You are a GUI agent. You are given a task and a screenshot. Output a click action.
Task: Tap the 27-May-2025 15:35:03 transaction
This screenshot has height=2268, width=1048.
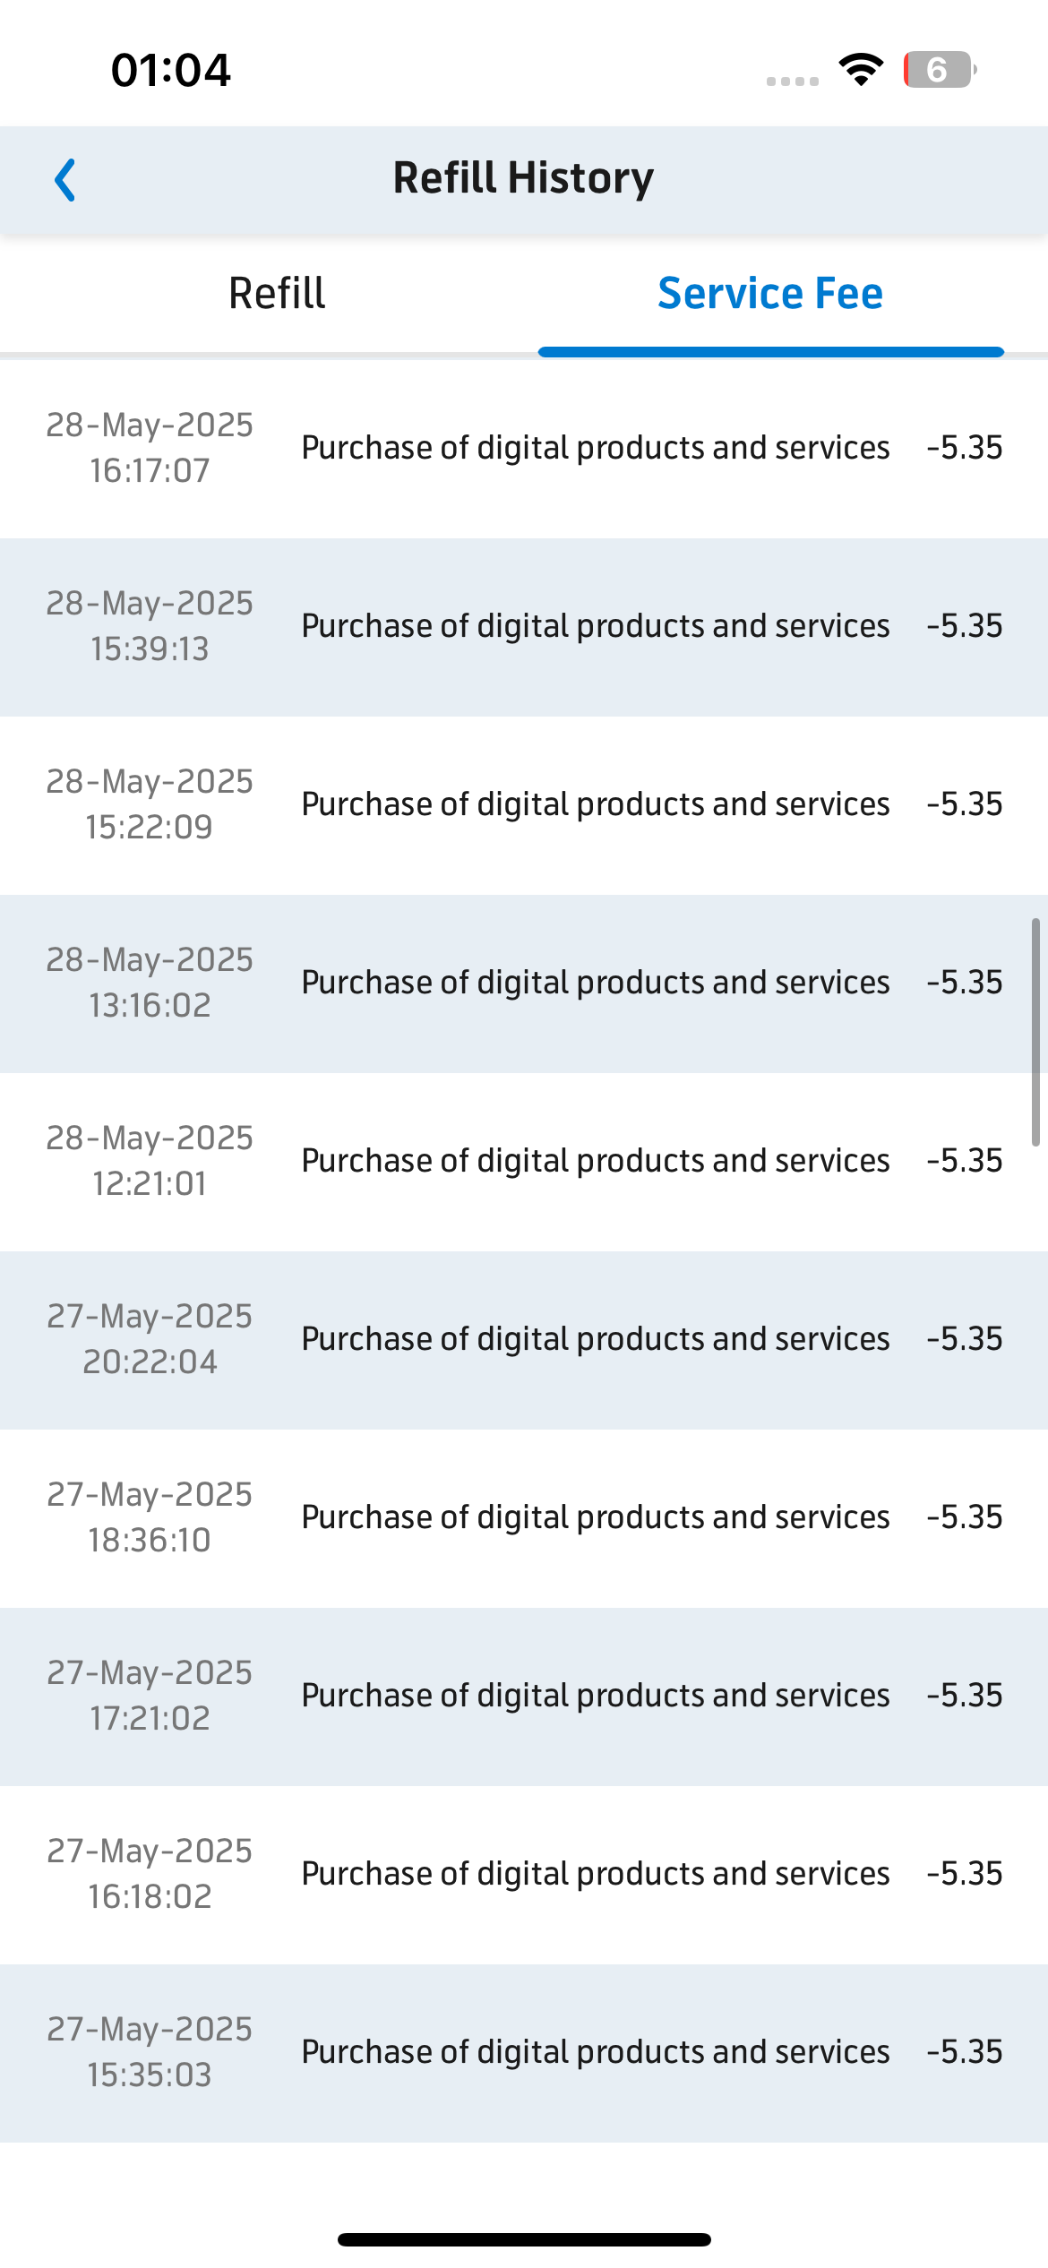[x=524, y=2053]
